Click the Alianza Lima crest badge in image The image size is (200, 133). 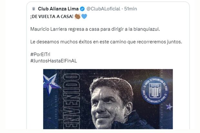[155, 90]
